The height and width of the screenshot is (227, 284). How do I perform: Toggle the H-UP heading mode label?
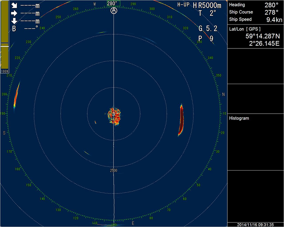tap(184, 5)
